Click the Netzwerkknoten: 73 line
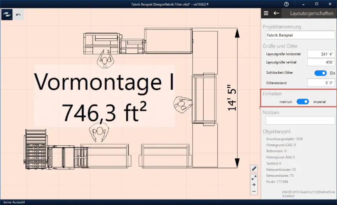Viewport: 337px width, 205px height. 281,169
